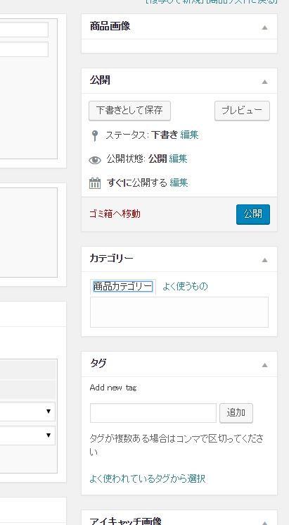The width and height of the screenshot is (289, 525).
Task: Click the 追加 add tag button
Action: [236, 413]
